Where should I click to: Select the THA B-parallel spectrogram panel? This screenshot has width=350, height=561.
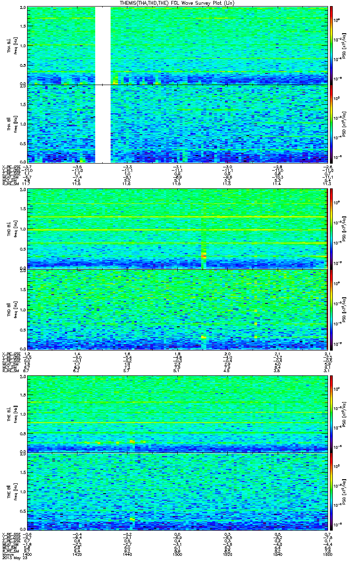pyautogui.click(x=177, y=123)
